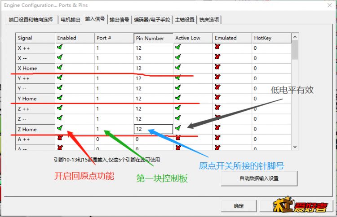The image size is (337, 217).
Task: Switch to the 电机输出 tab
Action: click(x=70, y=20)
